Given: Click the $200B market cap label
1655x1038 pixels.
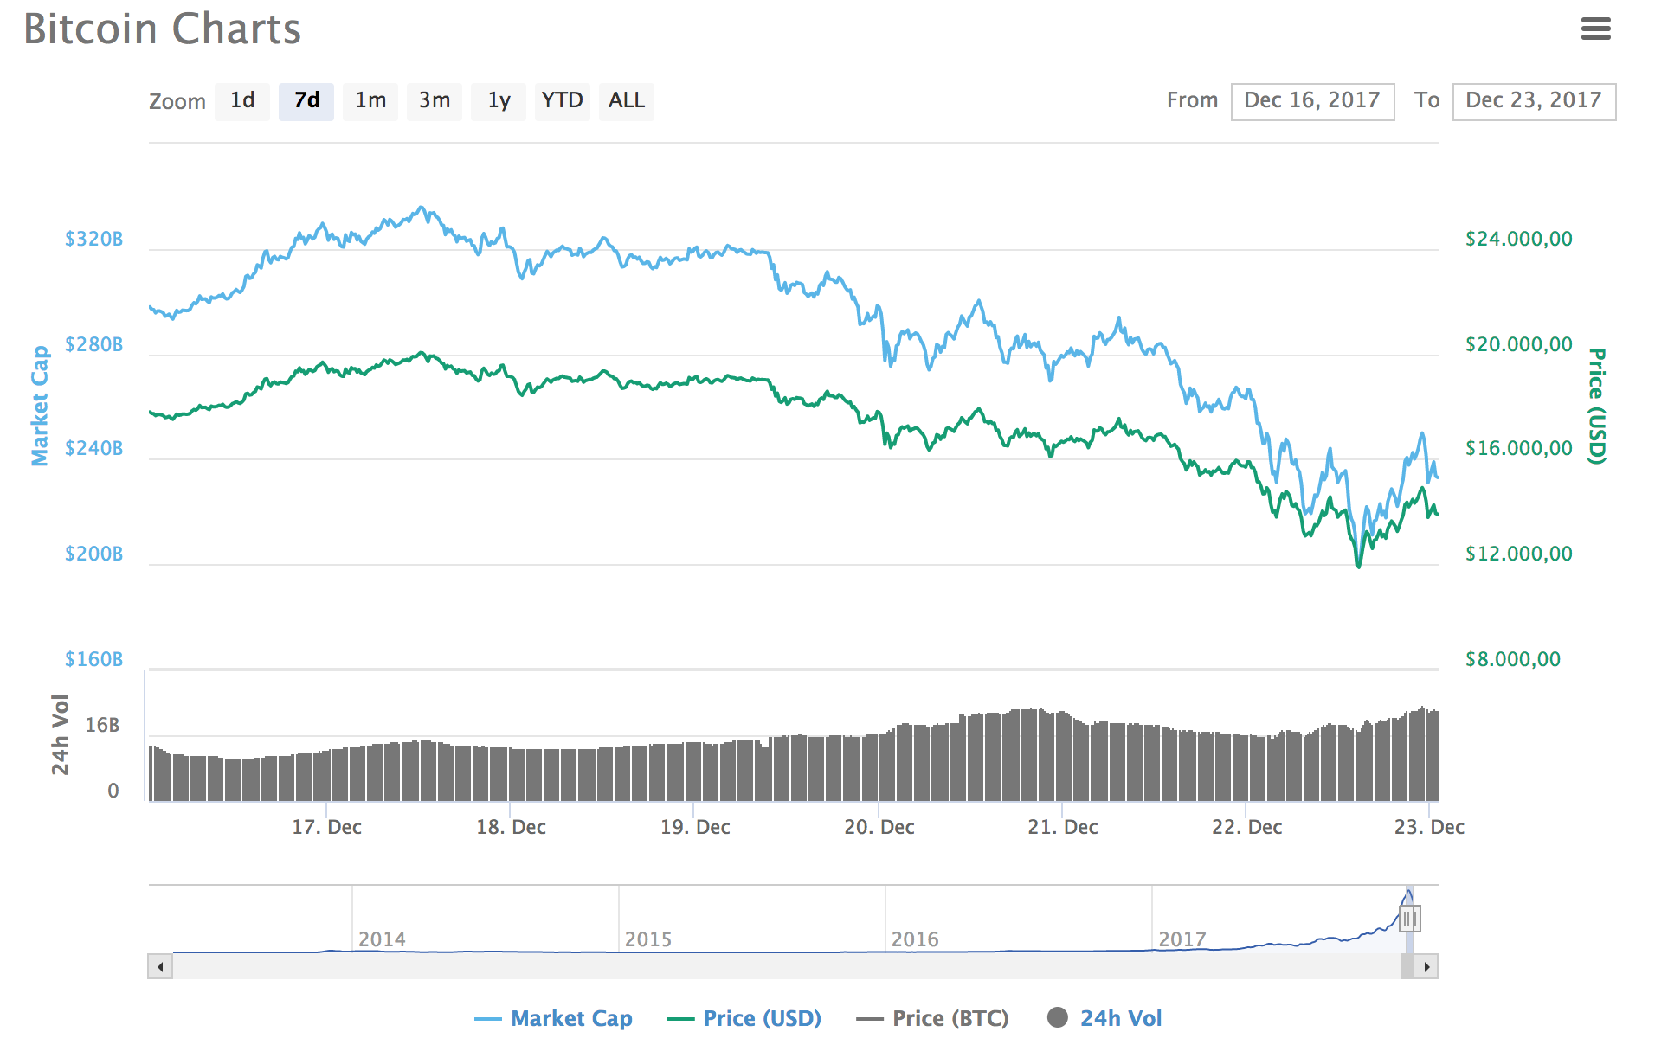Looking at the screenshot, I should coord(93,554).
